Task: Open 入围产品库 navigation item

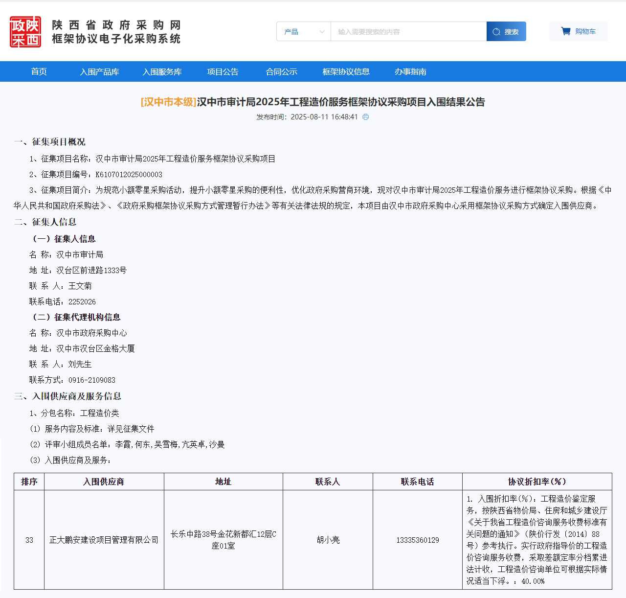Action: tap(100, 72)
